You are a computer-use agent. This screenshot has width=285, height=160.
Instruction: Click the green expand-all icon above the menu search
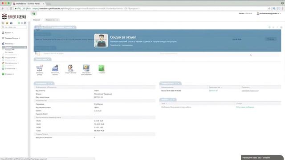click(19, 23)
